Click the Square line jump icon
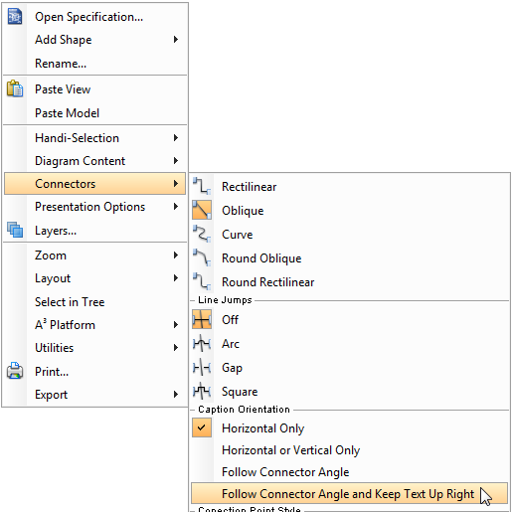Image resolution: width=513 pixels, height=512 pixels. coord(202,391)
